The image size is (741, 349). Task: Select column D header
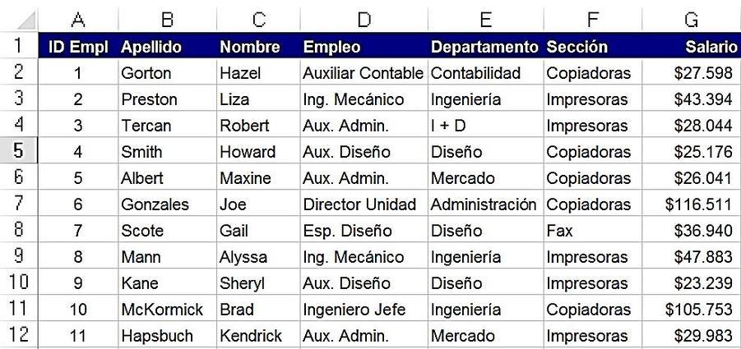(364, 20)
